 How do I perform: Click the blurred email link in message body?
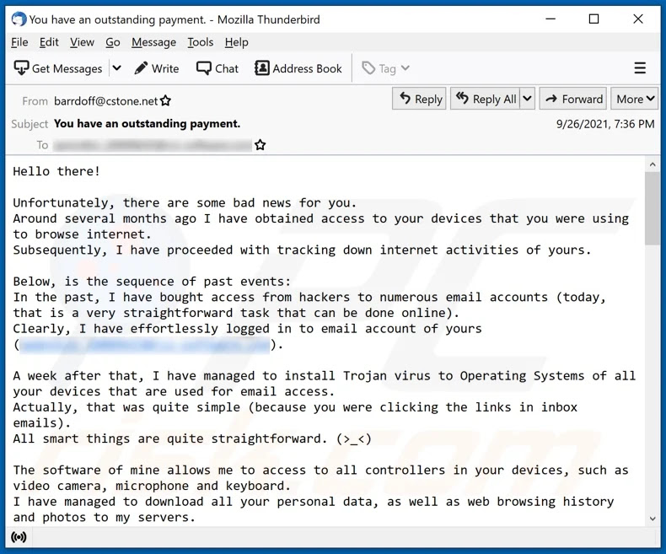click(x=144, y=345)
